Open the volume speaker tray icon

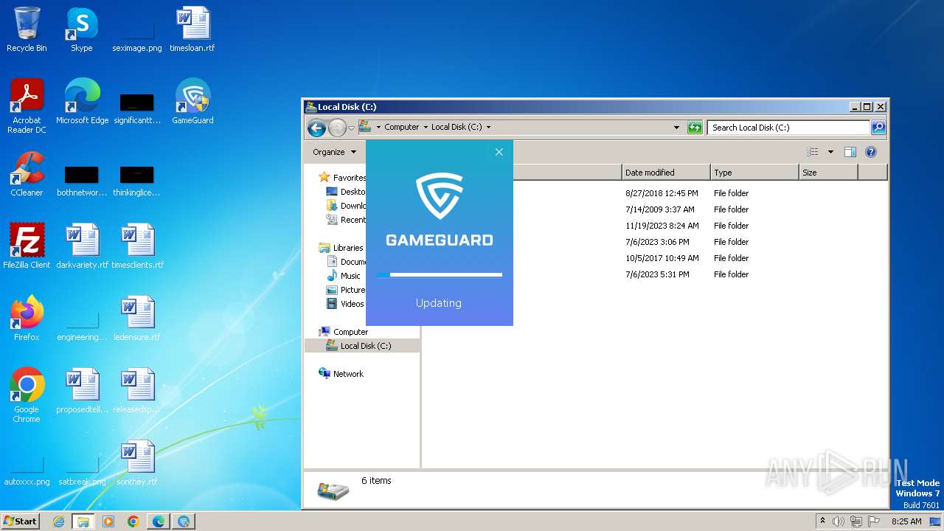click(x=839, y=521)
